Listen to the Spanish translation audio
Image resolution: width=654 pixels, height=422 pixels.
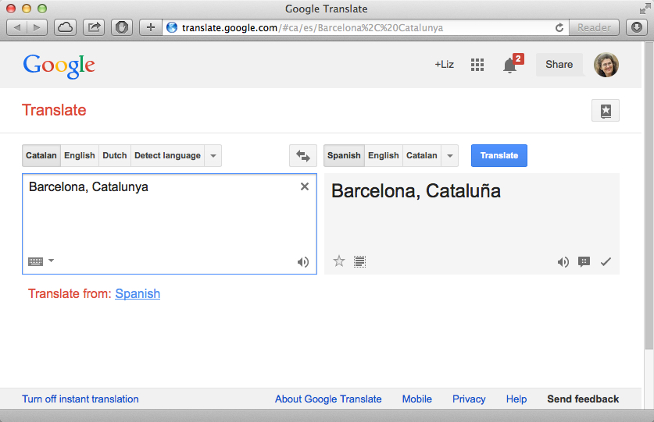point(563,262)
